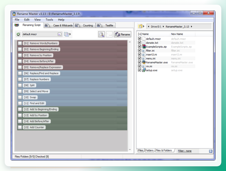Image resolution: width=226 pixels, height=171 pixels.
Task: Switch to the Case & Wildcards tab
Action: (x=59, y=25)
